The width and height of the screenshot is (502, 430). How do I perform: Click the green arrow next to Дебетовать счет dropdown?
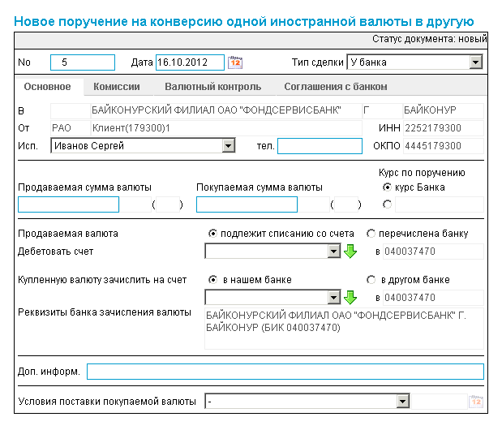click(350, 252)
